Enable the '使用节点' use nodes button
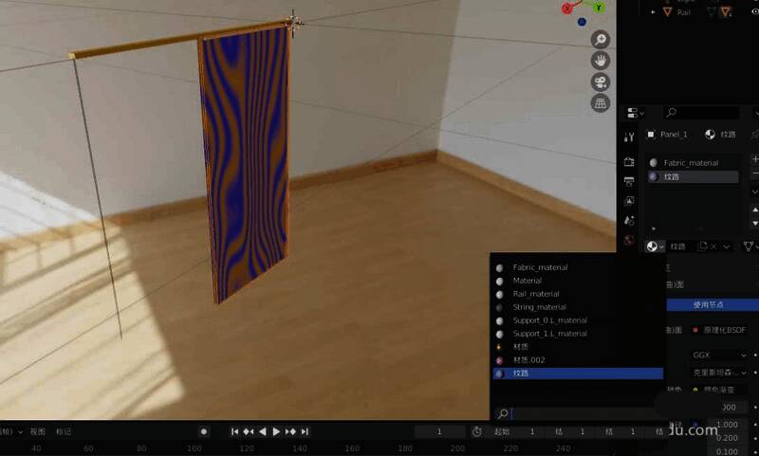759x456 pixels. click(708, 304)
